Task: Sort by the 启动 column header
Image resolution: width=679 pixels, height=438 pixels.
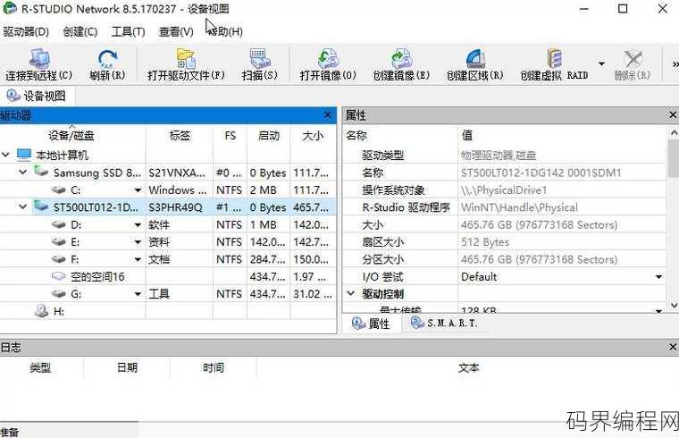Action: (x=269, y=136)
